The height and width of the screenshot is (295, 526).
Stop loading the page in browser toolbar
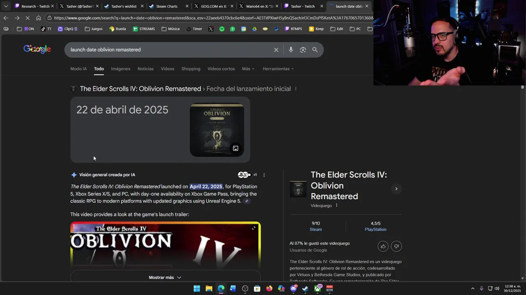(x=28, y=18)
